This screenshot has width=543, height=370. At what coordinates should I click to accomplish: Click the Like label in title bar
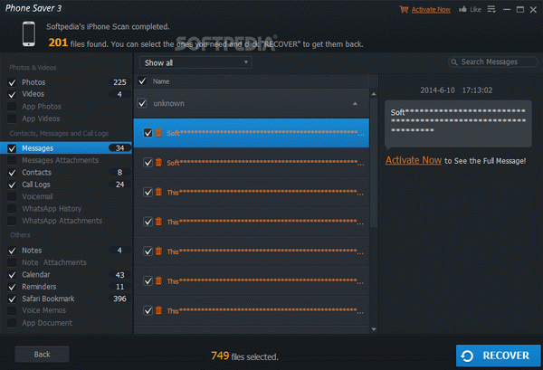pos(475,9)
